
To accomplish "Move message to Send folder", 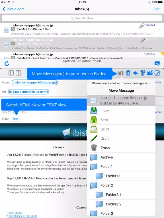I will 121,129.
